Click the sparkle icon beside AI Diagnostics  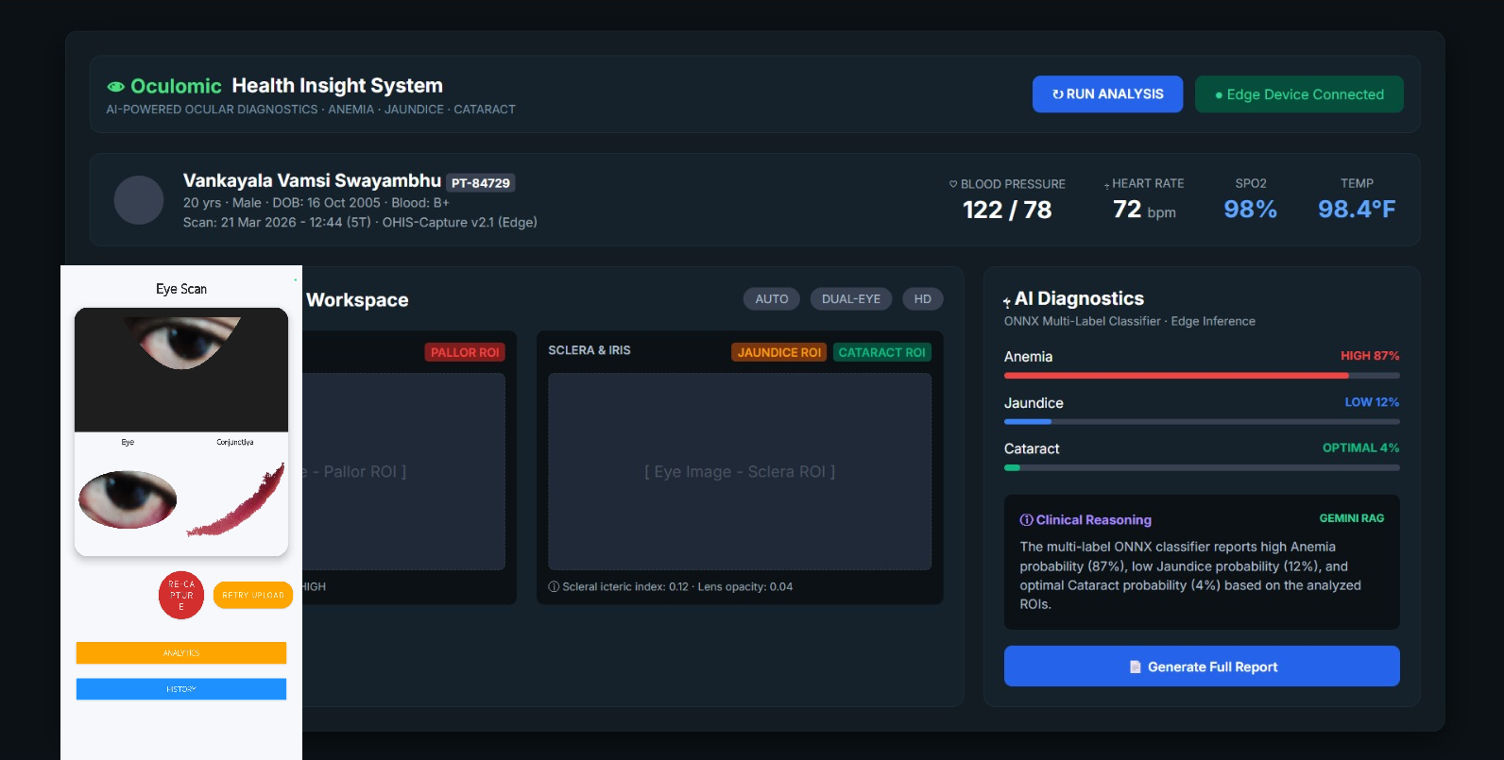(x=1007, y=301)
